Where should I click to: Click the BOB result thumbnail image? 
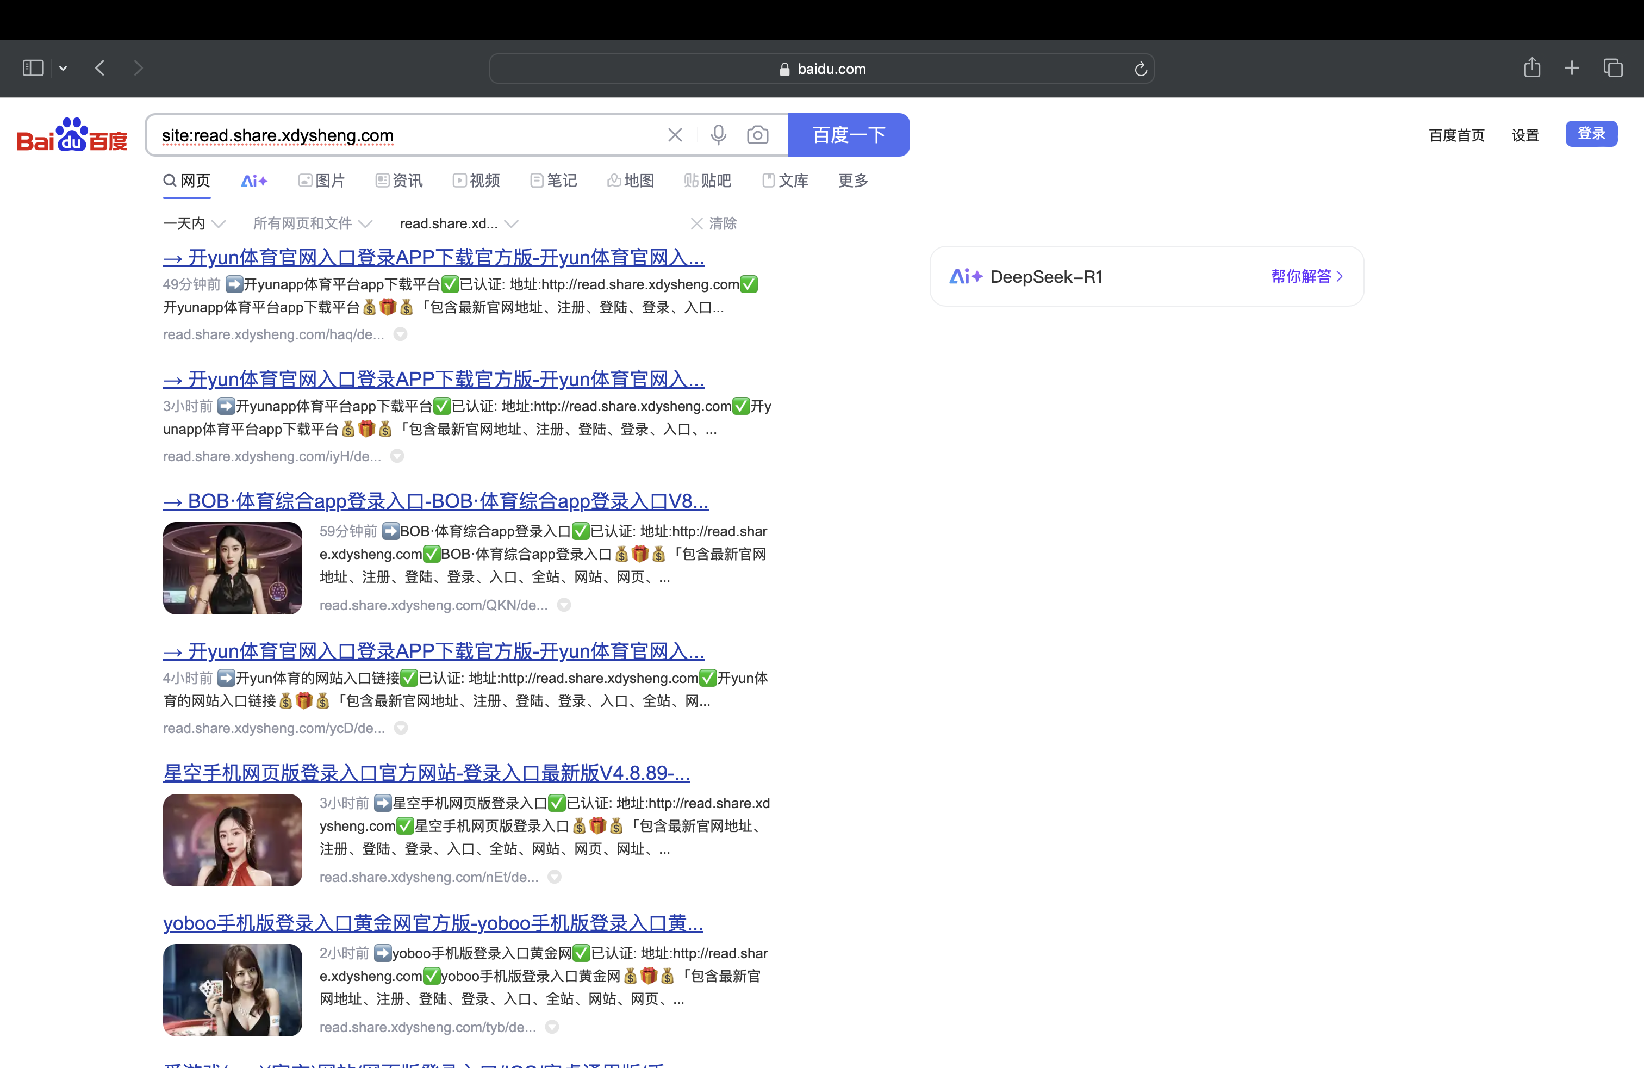[232, 568]
